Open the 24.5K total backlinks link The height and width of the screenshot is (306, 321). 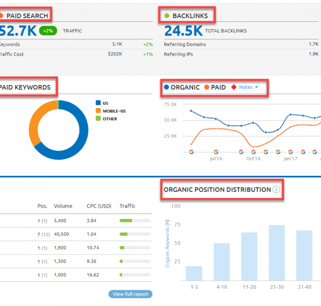pyautogui.click(x=183, y=31)
